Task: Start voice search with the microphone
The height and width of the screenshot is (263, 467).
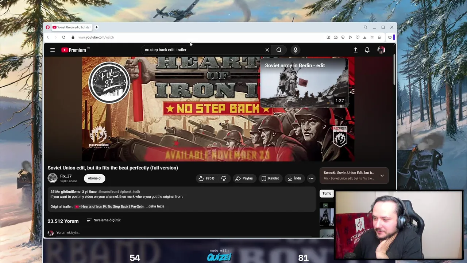Action: click(296, 50)
